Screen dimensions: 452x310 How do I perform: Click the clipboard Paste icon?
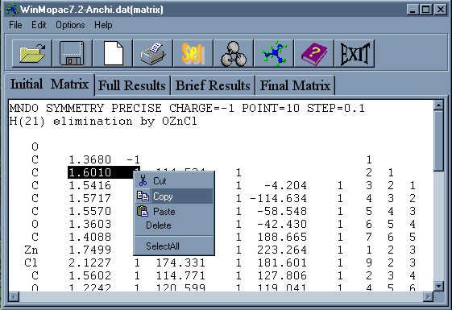point(143,211)
